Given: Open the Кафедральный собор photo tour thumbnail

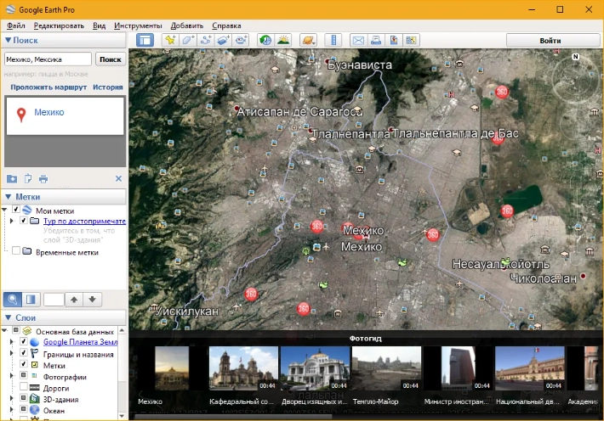Looking at the screenshot, I should click(x=243, y=368).
